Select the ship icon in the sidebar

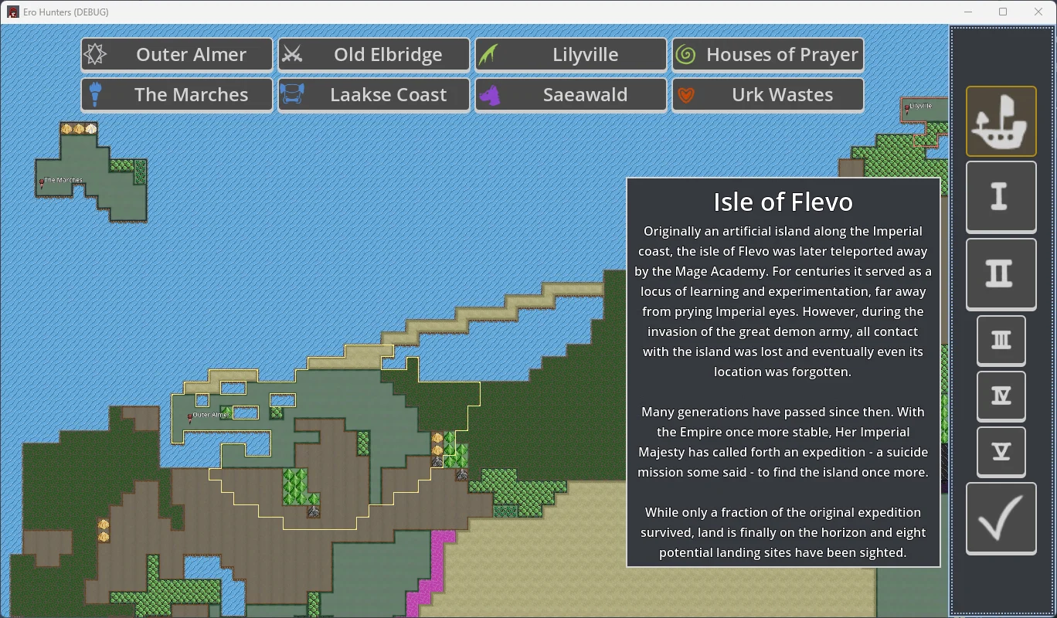click(1001, 121)
